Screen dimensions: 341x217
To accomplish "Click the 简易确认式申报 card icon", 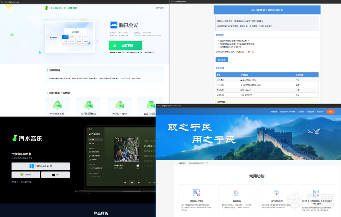I will coord(196,193).
